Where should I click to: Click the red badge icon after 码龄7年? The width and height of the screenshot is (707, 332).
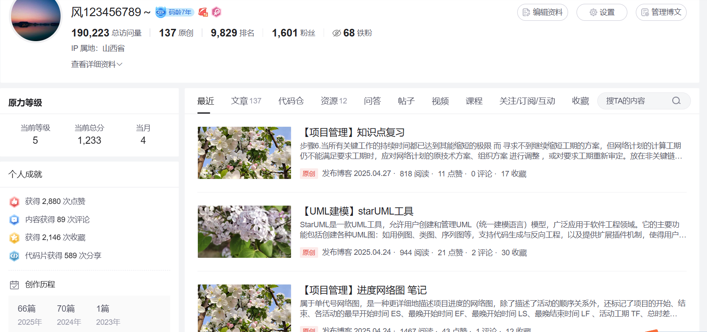[x=203, y=12]
